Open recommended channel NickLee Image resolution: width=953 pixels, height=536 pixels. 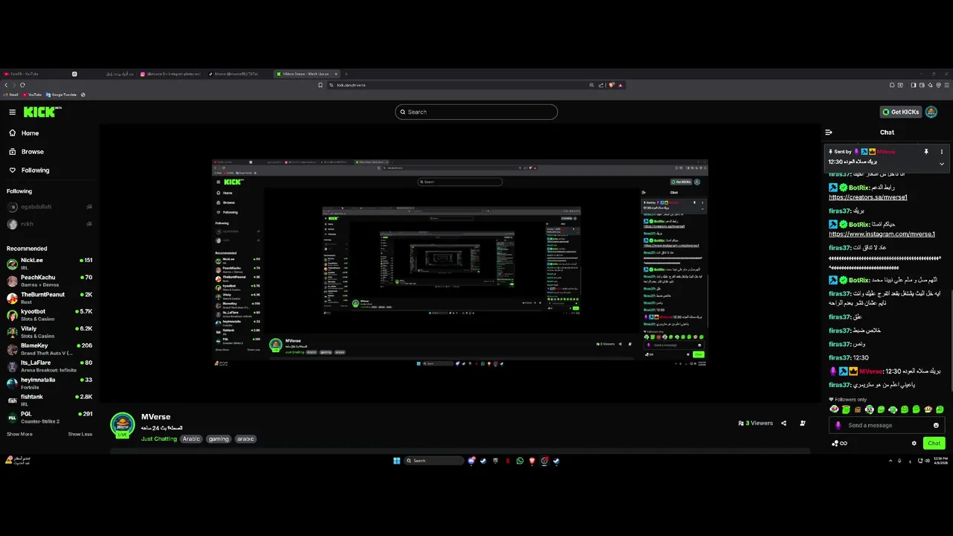point(49,264)
